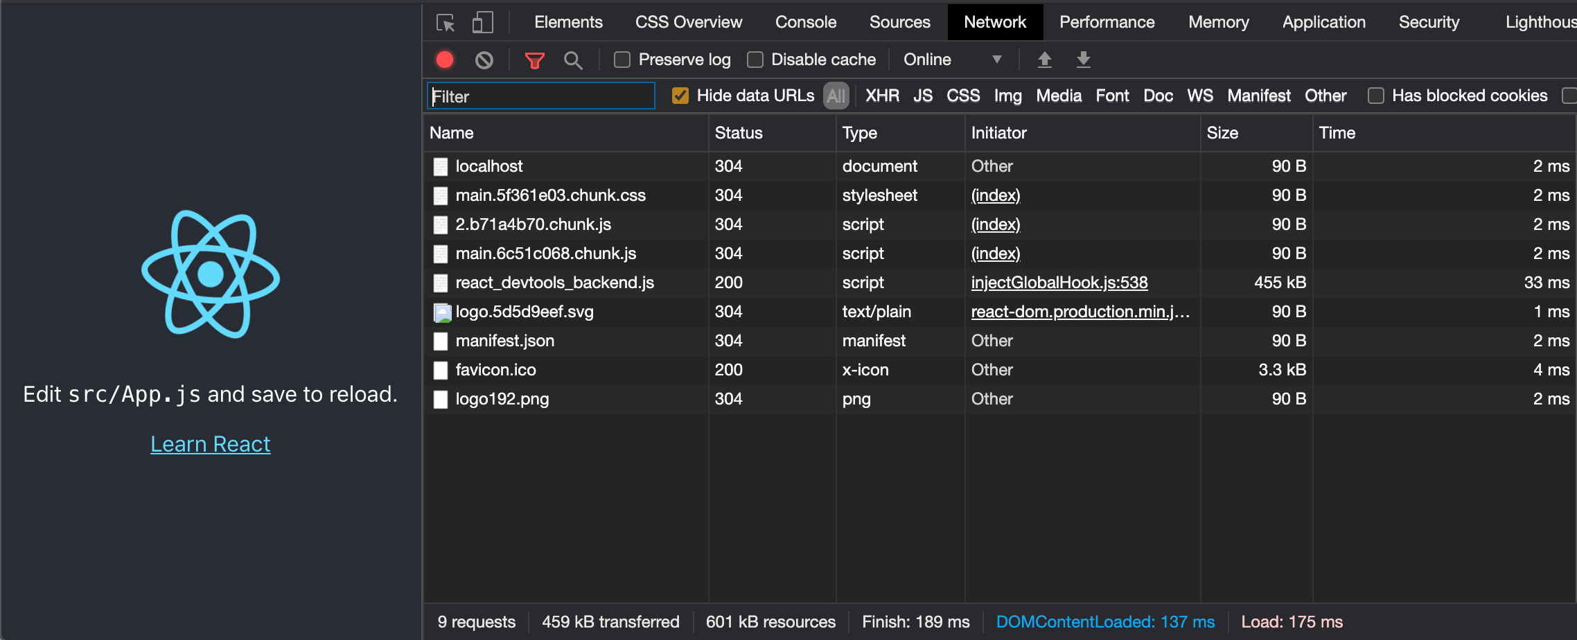Sort by the Initiator column header
1577x640 pixels.
click(x=1083, y=133)
